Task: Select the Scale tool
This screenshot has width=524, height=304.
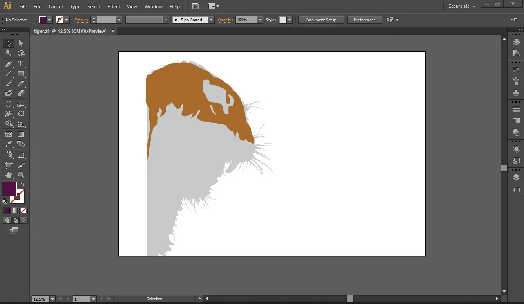Action: (x=21, y=104)
